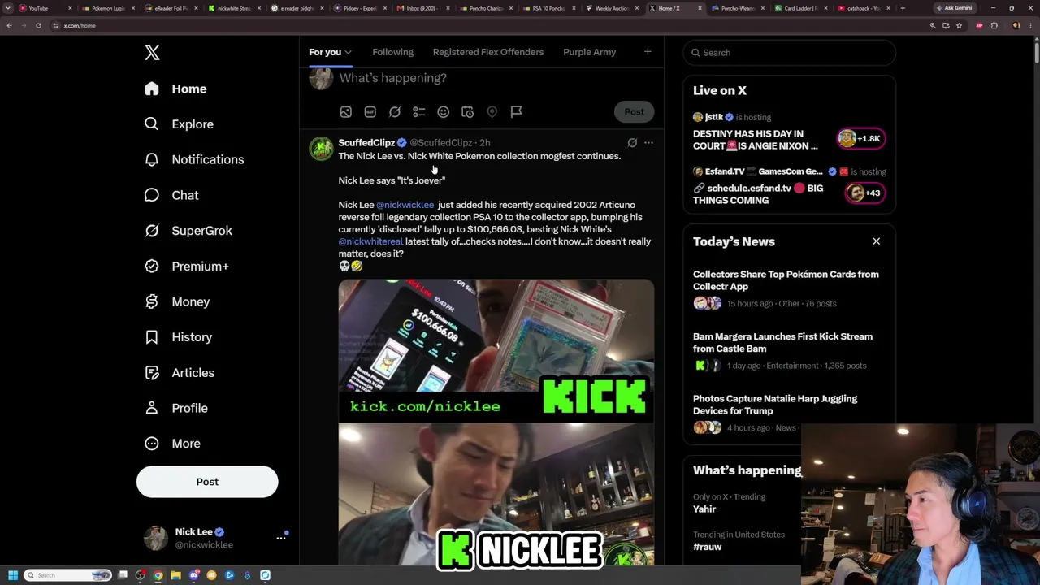Click the browser Back arrow
This screenshot has height=585, width=1040.
click(9, 25)
